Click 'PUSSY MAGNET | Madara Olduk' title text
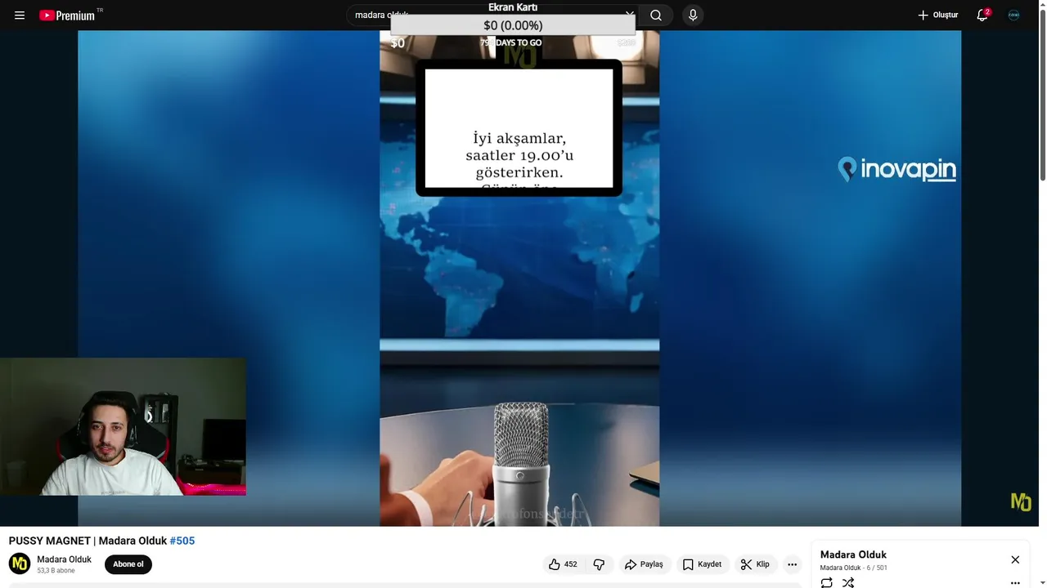Viewport: 1047px width, 588px height. 88,541
